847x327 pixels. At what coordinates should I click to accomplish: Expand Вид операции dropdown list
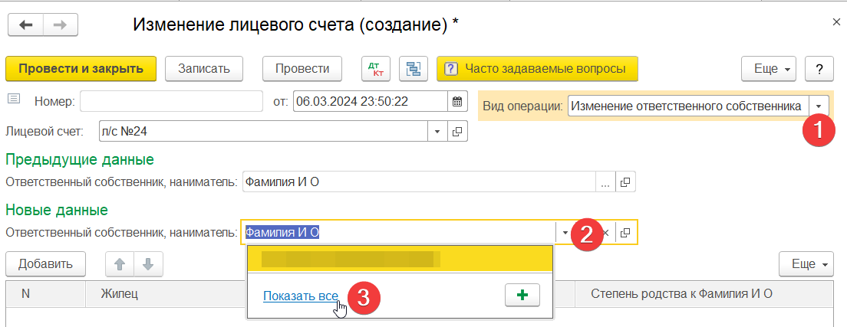[x=819, y=106]
